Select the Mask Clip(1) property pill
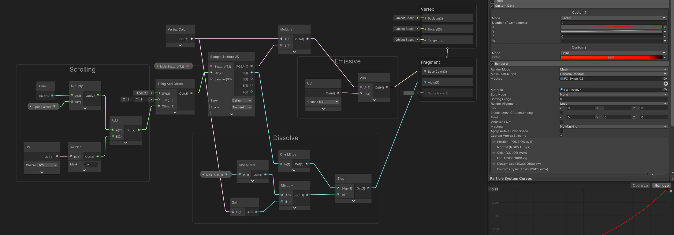674x235 pixels. 216,175
